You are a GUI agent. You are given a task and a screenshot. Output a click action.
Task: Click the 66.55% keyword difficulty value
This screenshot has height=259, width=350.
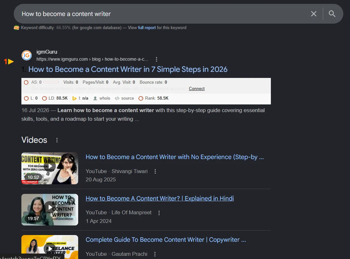coord(63,28)
